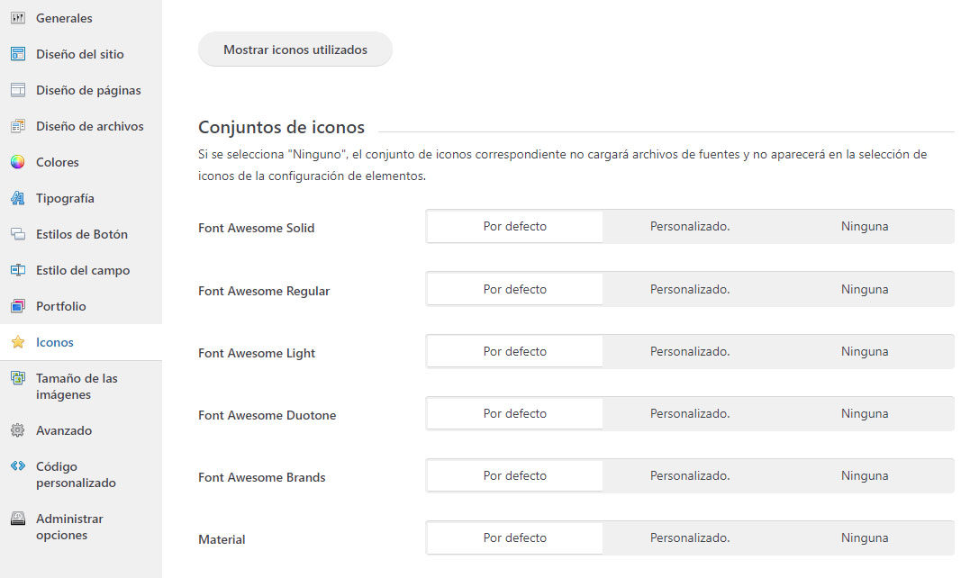This screenshot has width=979, height=578.
Task: Click the Tamaño de las imágenes icon
Action: click(x=18, y=378)
